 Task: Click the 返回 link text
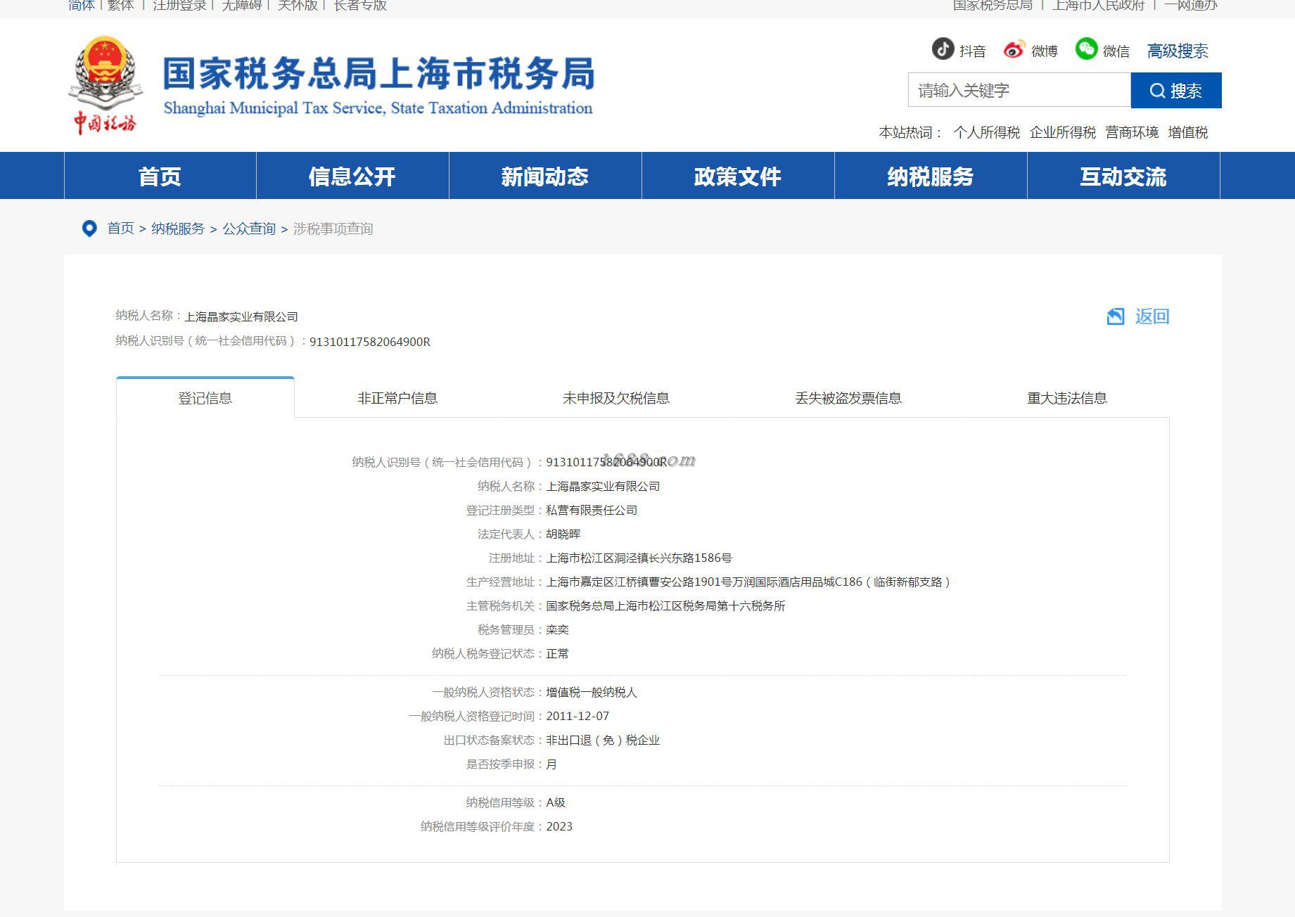pos(1152,316)
